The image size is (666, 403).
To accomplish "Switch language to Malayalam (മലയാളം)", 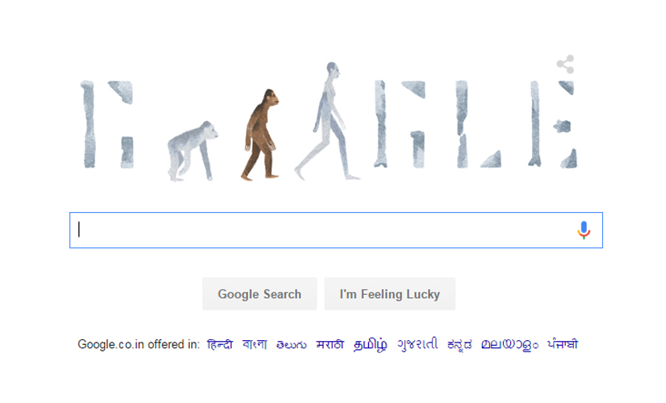I will coord(509,344).
